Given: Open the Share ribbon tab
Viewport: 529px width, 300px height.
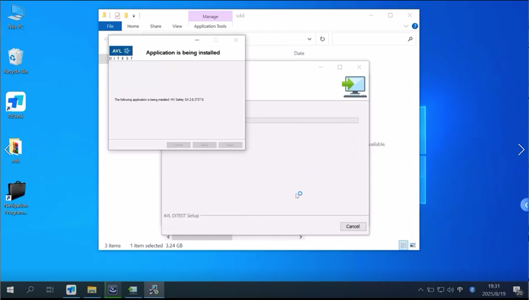Looking at the screenshot, I should [x=156, y=26].
